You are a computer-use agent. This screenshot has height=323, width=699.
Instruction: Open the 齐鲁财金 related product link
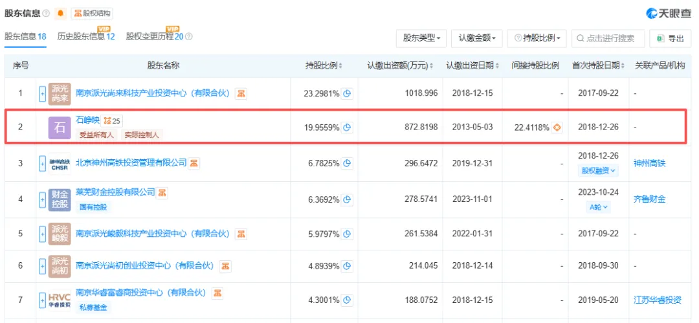(649, 199)
